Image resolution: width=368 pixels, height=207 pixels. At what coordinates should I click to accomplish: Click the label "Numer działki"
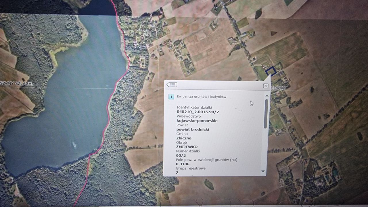[188, 151]
